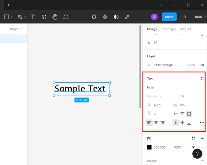Select the Hand tool
Image resolution: width=207 pixels, height=165 pixels.
pos(55,17)
